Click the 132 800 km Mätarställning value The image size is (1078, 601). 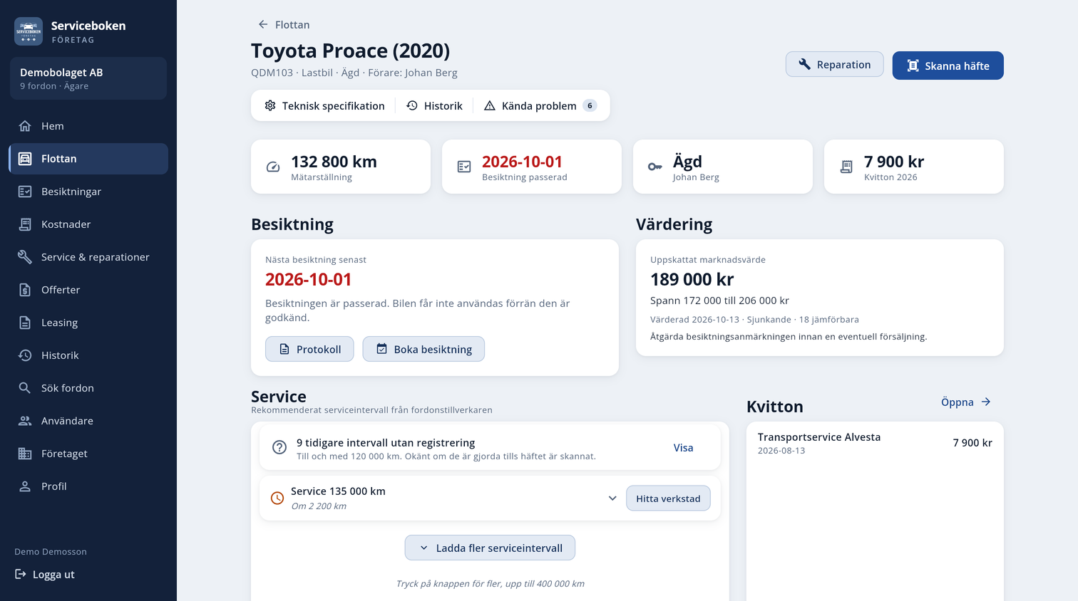(334, 162)
